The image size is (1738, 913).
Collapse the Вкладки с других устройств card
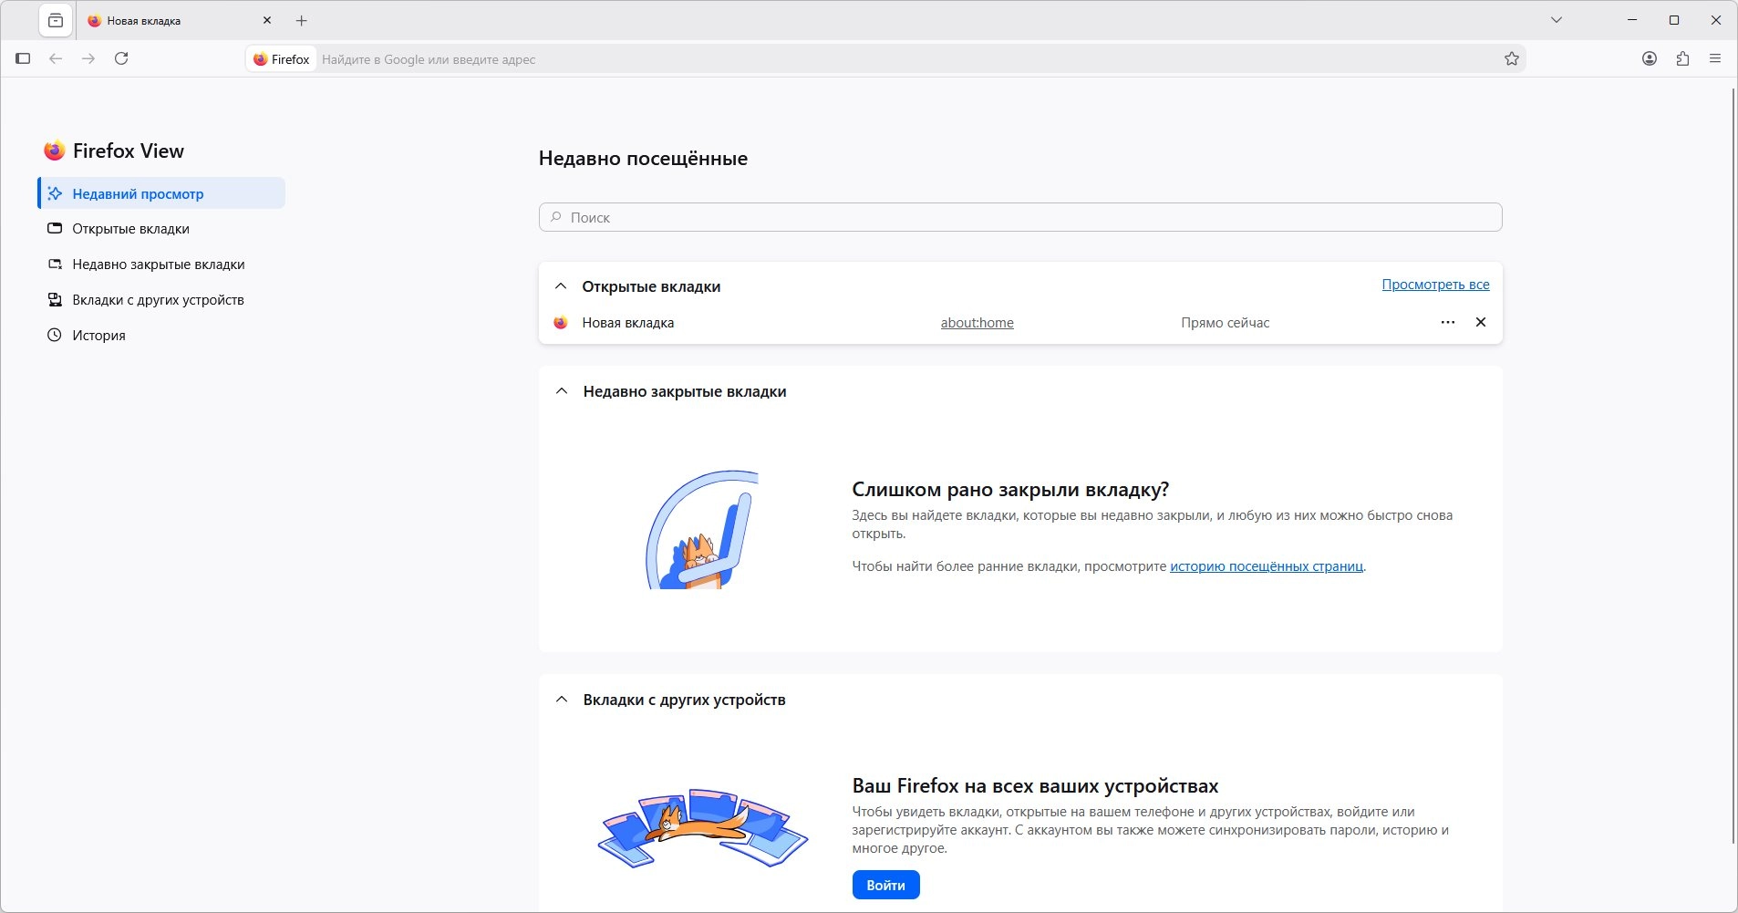[x=562, y=700]
